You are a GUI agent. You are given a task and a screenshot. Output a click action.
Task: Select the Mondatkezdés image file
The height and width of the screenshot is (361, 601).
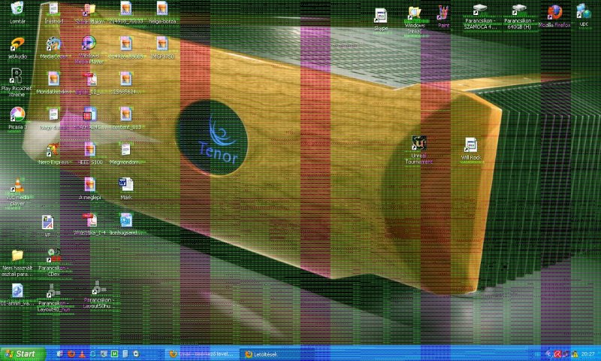53,80
